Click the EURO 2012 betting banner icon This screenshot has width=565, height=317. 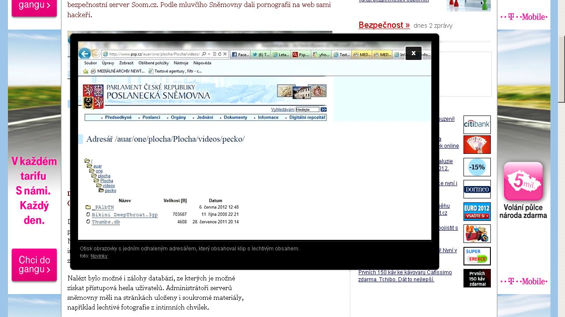coord(477,212)
